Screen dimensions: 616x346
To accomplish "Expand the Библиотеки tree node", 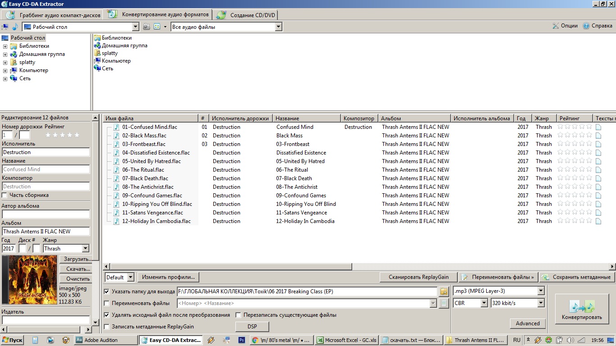I will (5, 46).
